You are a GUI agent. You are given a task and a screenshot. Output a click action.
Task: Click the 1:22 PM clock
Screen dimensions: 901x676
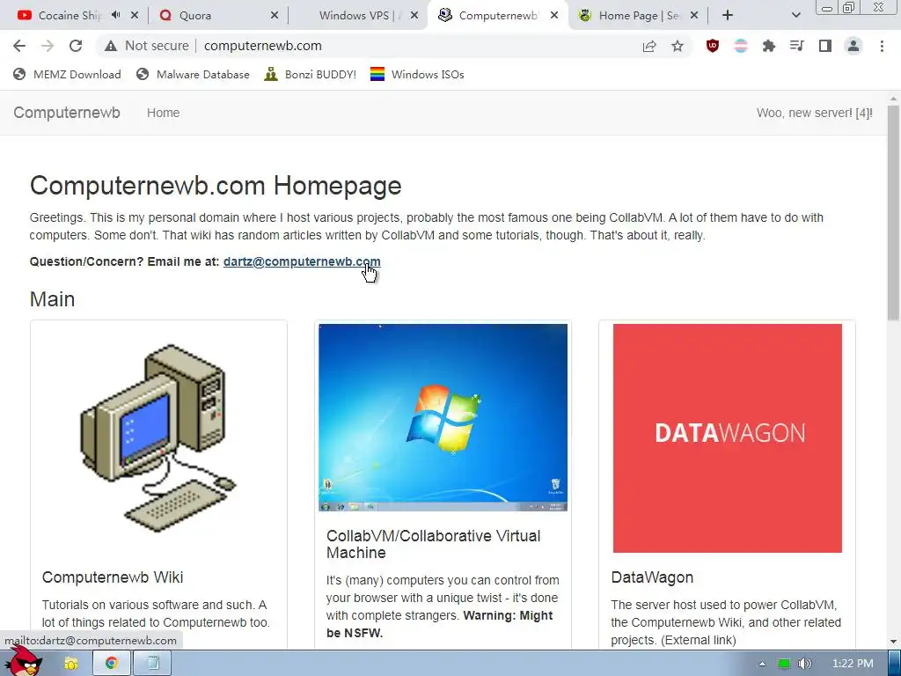(x=853, y=664)
